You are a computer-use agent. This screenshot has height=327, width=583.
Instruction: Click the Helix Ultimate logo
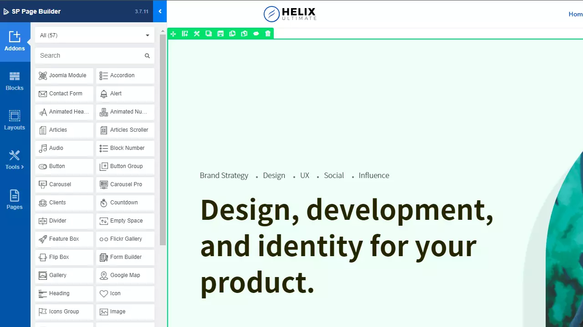pyautogui.click(x=290, y=14)
